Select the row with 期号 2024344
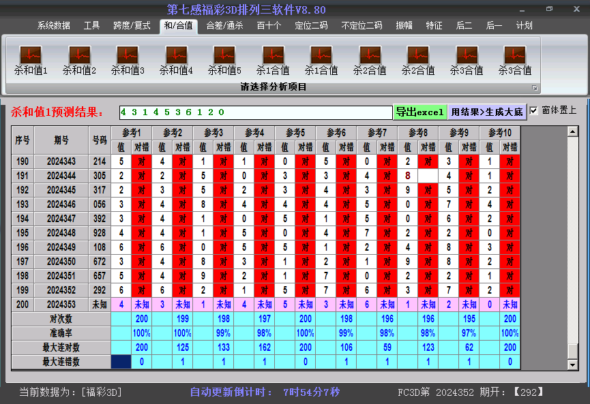The height and width of the screenshot is (404, 590). (266, 176)
